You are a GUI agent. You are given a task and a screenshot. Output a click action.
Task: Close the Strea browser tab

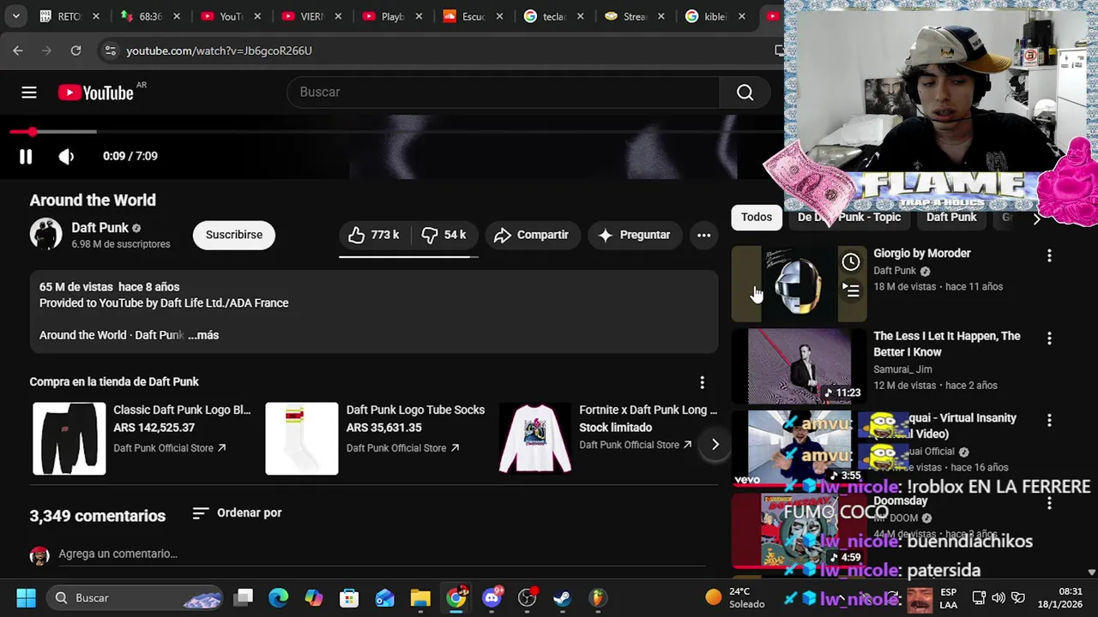[x=661, y=16]
